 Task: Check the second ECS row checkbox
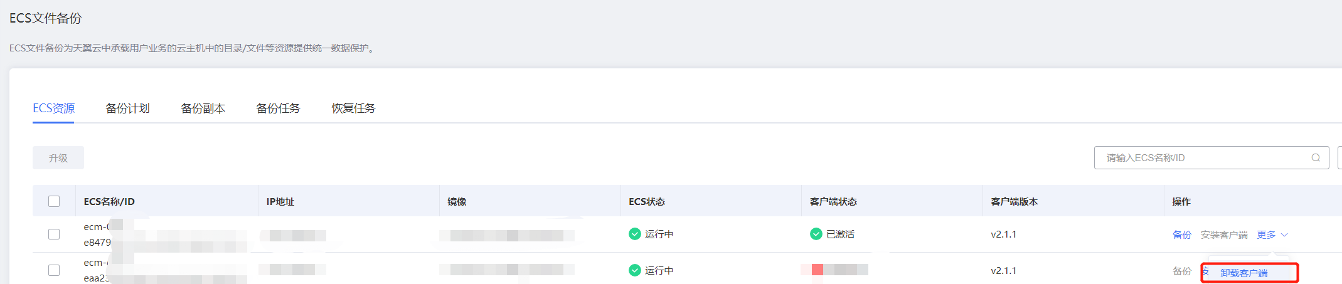[54, 270]
